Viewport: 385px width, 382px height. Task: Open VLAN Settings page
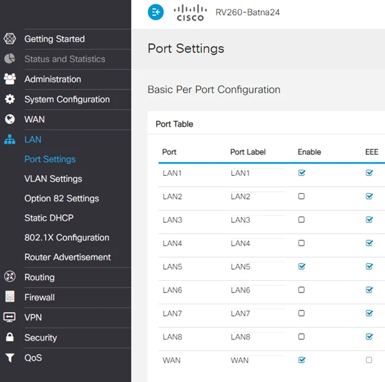53,178
